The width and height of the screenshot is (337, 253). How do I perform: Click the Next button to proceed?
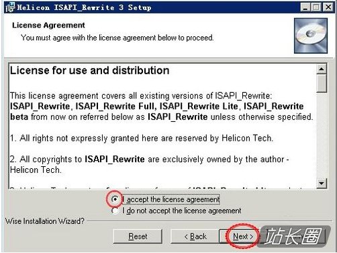tap(243, 236)
